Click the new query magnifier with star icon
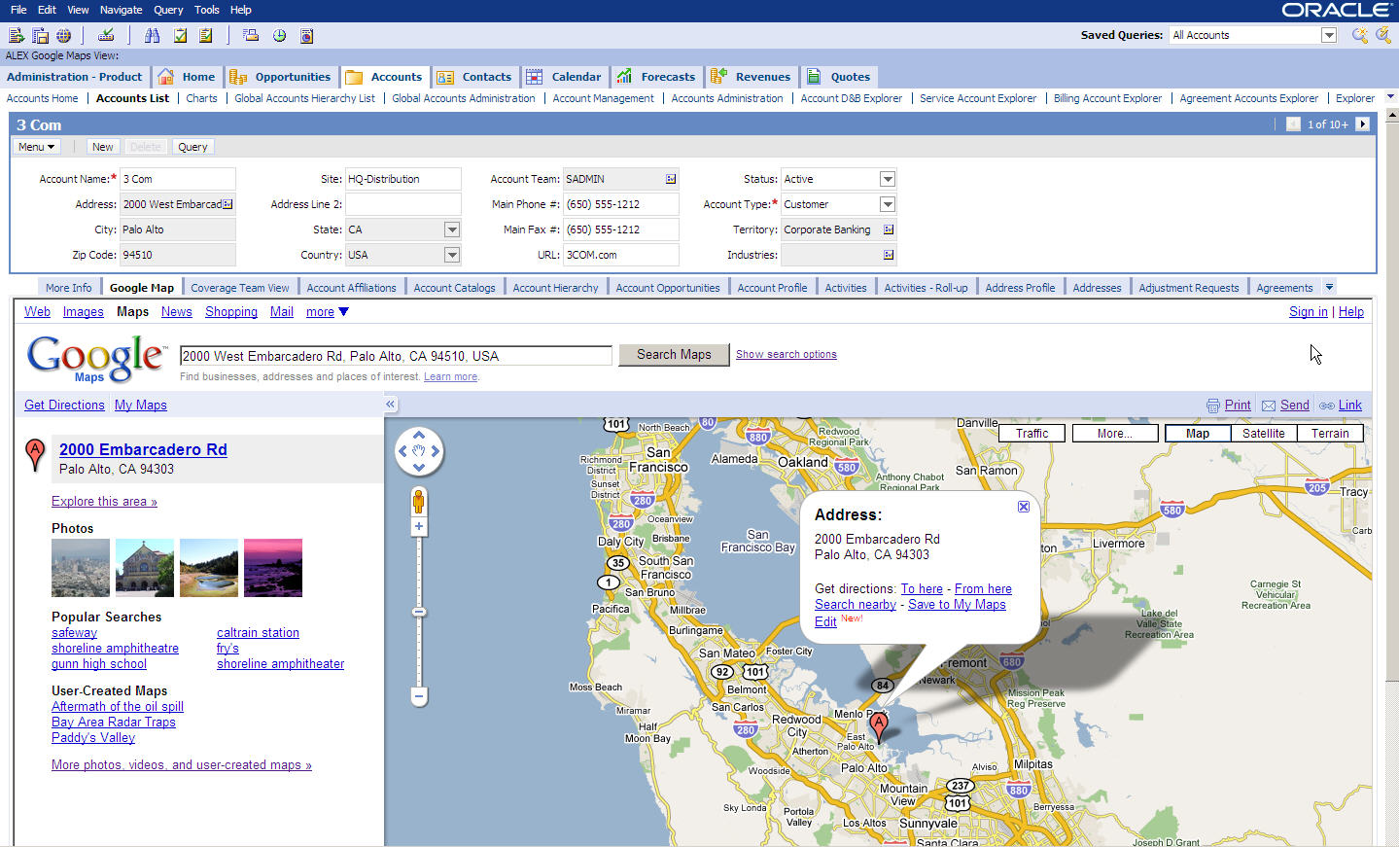 click(1359, 35)
